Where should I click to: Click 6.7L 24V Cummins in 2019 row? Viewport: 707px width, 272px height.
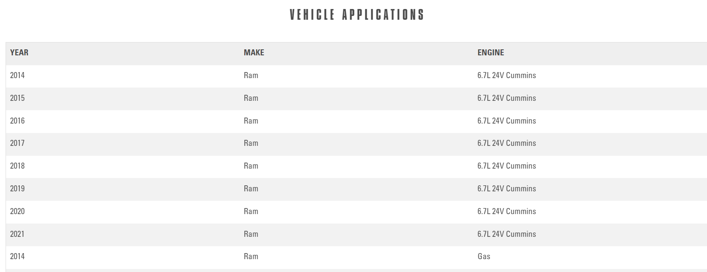click(x=507, y=189)
